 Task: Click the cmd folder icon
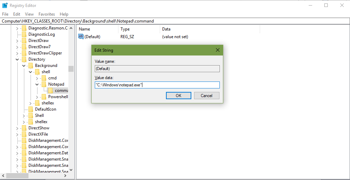44,78
